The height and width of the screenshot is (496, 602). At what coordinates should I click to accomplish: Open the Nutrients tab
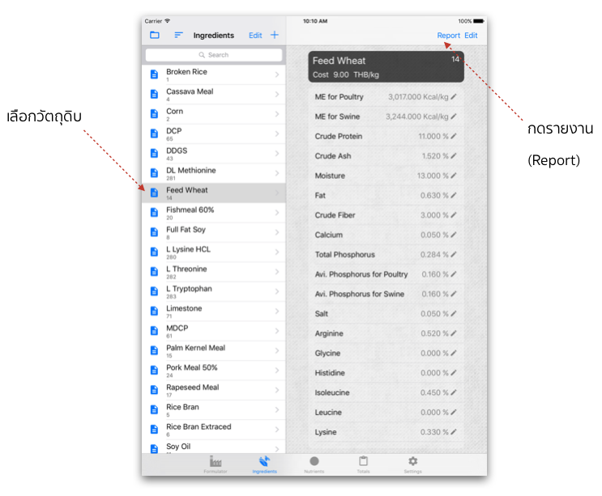tap(314, 464)
